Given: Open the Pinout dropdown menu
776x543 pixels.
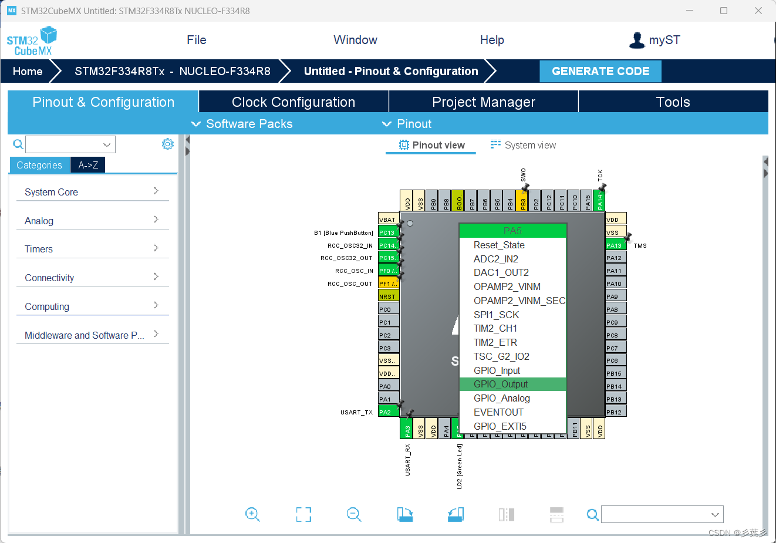Looking at the screenshot, I should [x=407, y=124].
